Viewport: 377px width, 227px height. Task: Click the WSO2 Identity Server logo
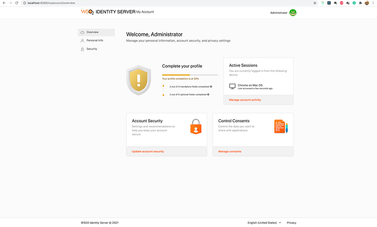tap(108, 12)
